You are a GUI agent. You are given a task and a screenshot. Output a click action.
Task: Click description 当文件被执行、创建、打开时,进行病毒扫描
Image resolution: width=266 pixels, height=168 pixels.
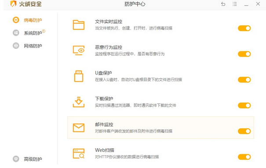click(x=134, y=28)
